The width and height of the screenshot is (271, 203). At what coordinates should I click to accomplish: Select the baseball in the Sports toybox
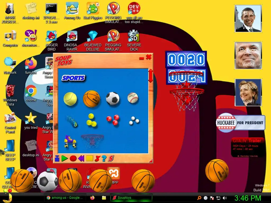pos(133,98)
